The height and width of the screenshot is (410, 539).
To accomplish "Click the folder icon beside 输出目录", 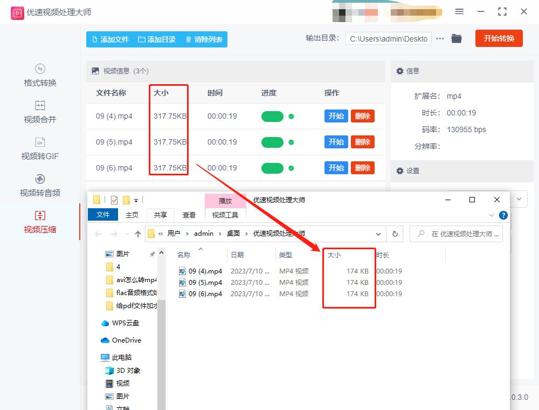I will (x=456, y=38).
